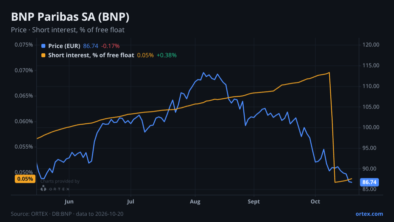
Task: Click the 105.00 right axis label
Action: 371,107
